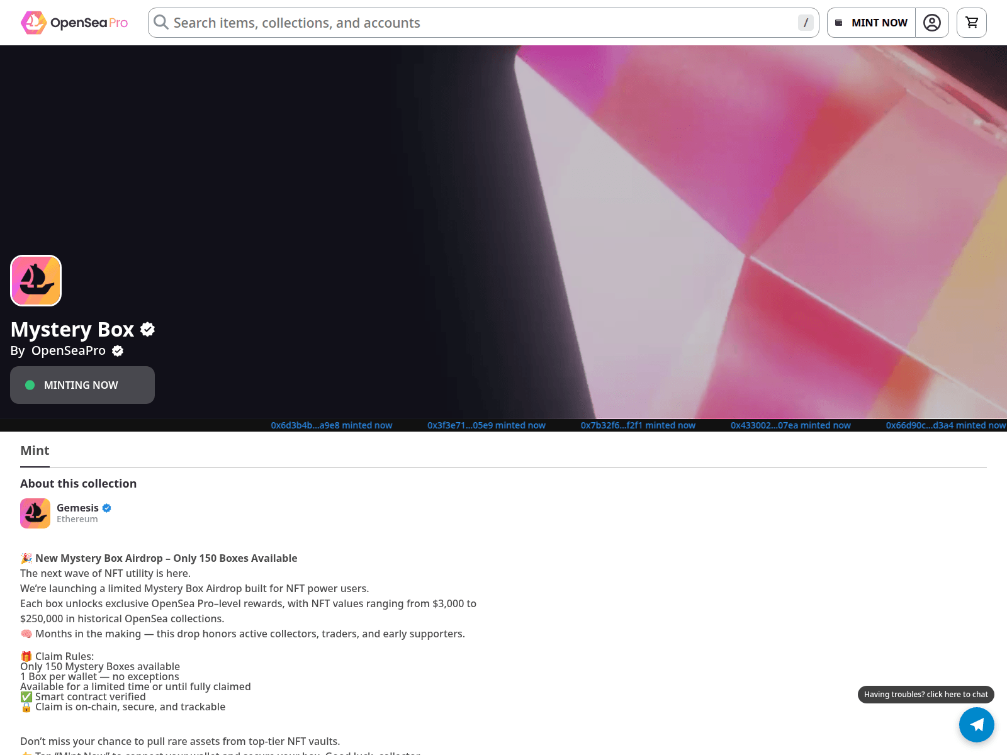Click the Telegram chat bubble icon
The height and width of the screenshot is (755, 1007).
[976, 725]
